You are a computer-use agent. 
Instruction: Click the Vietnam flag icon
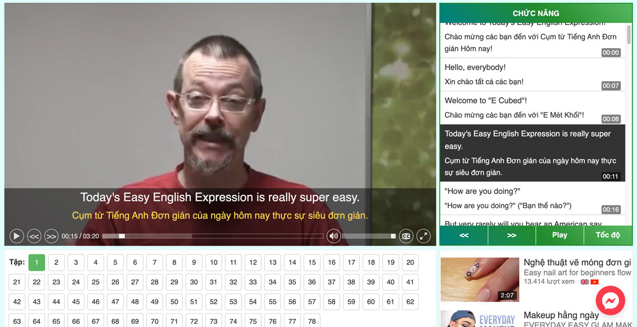[x=594, y=282]
